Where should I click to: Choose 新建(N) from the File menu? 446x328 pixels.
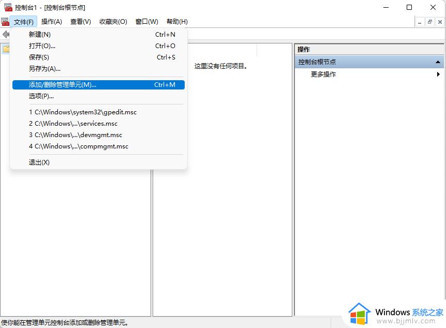(98, 35)
